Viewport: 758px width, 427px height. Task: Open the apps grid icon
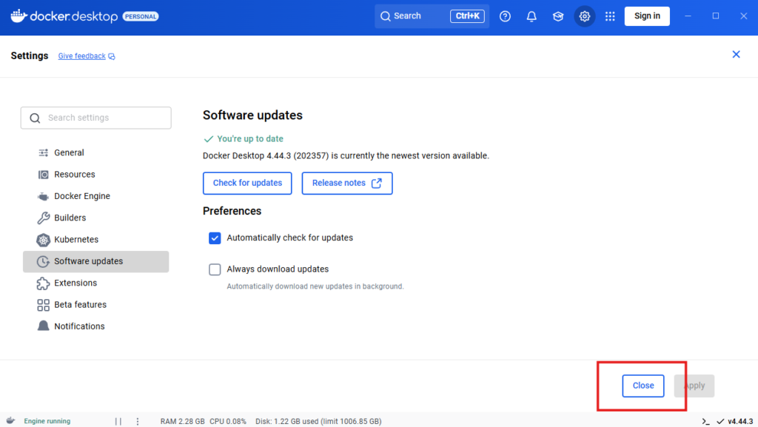[x=610, y=16]
